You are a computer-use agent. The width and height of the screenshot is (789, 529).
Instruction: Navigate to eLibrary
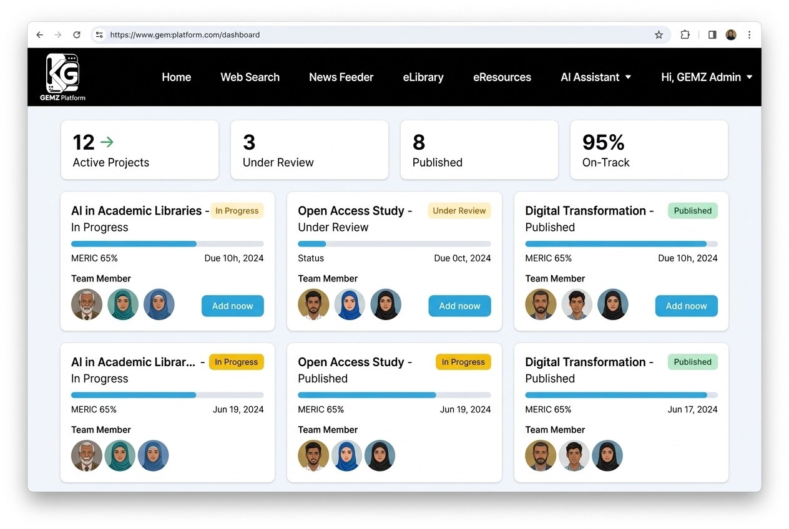point(423,77)
